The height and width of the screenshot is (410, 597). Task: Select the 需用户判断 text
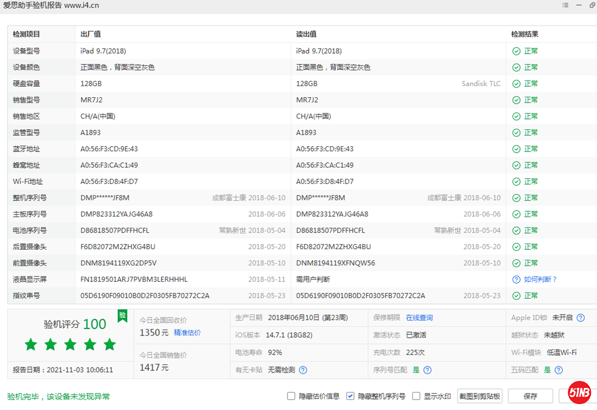[x=313, y=280]
